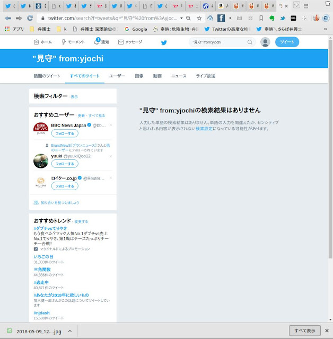
Task: Follow ロイター.co.jp
Action: 65,186
